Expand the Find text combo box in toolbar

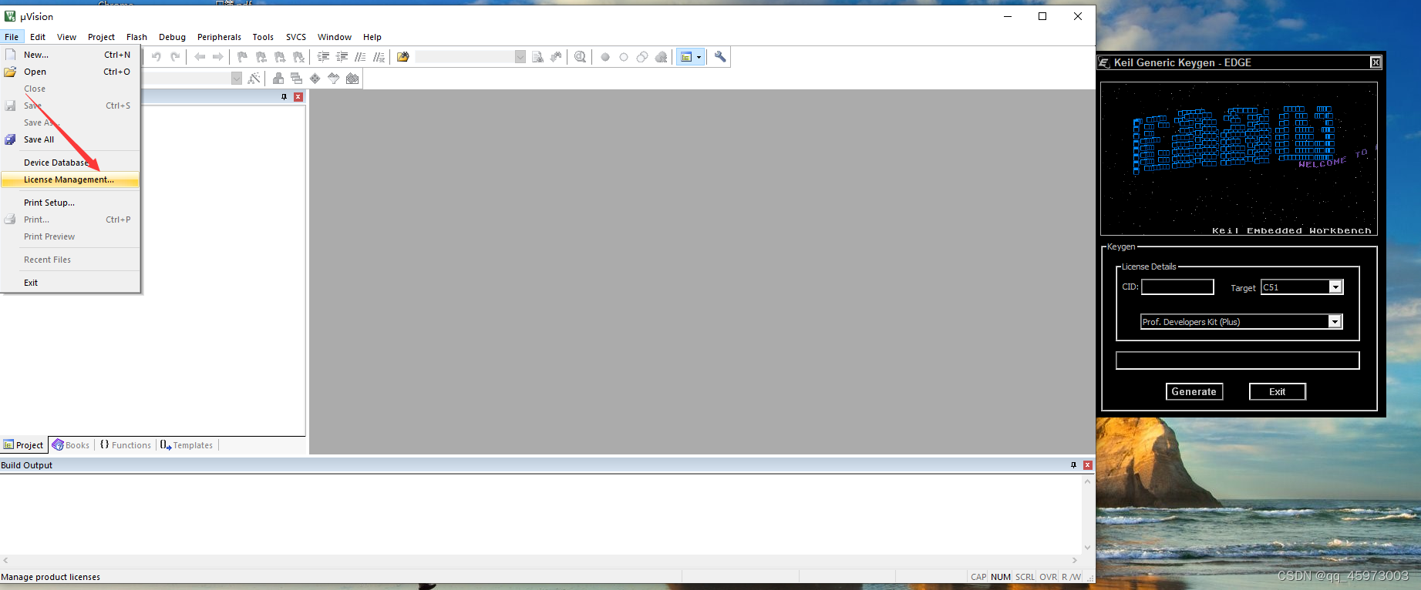click(x=520, y=57)
